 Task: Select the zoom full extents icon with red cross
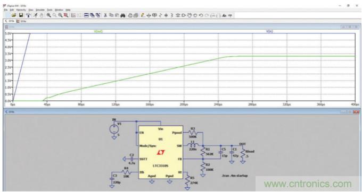66,15
